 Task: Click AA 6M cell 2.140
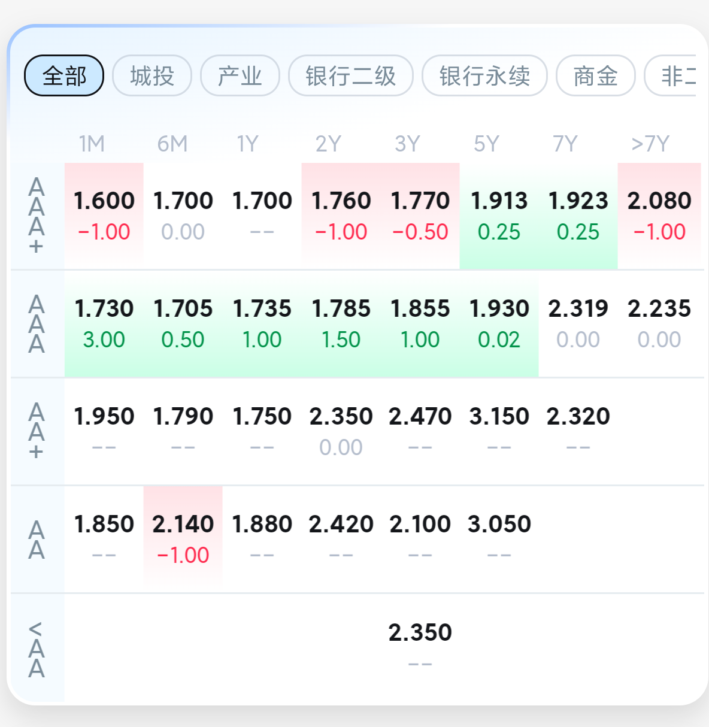click(x=183, y=539)
